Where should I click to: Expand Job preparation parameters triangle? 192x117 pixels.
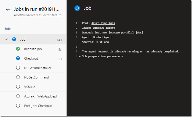[x=80, y=56]
